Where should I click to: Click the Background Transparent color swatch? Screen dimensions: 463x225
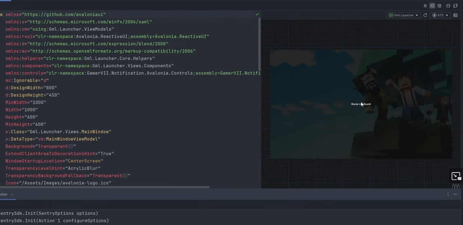tap(71, 146)
